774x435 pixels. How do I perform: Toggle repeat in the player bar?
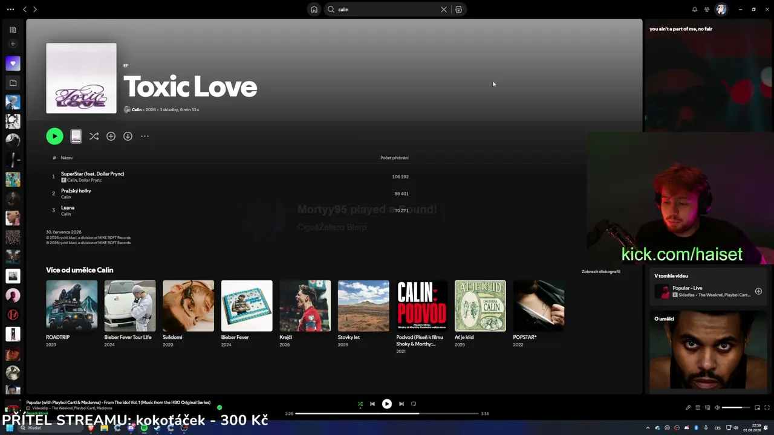(x=414, y=404)
